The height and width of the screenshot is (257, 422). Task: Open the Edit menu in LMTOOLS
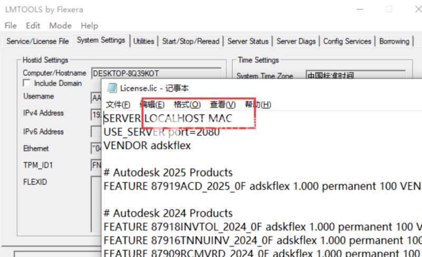point(33,25)
